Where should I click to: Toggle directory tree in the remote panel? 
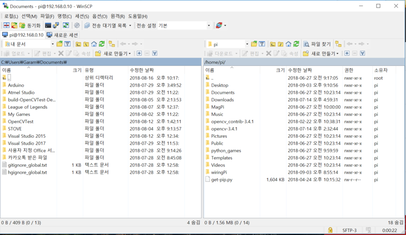(338, 44)
